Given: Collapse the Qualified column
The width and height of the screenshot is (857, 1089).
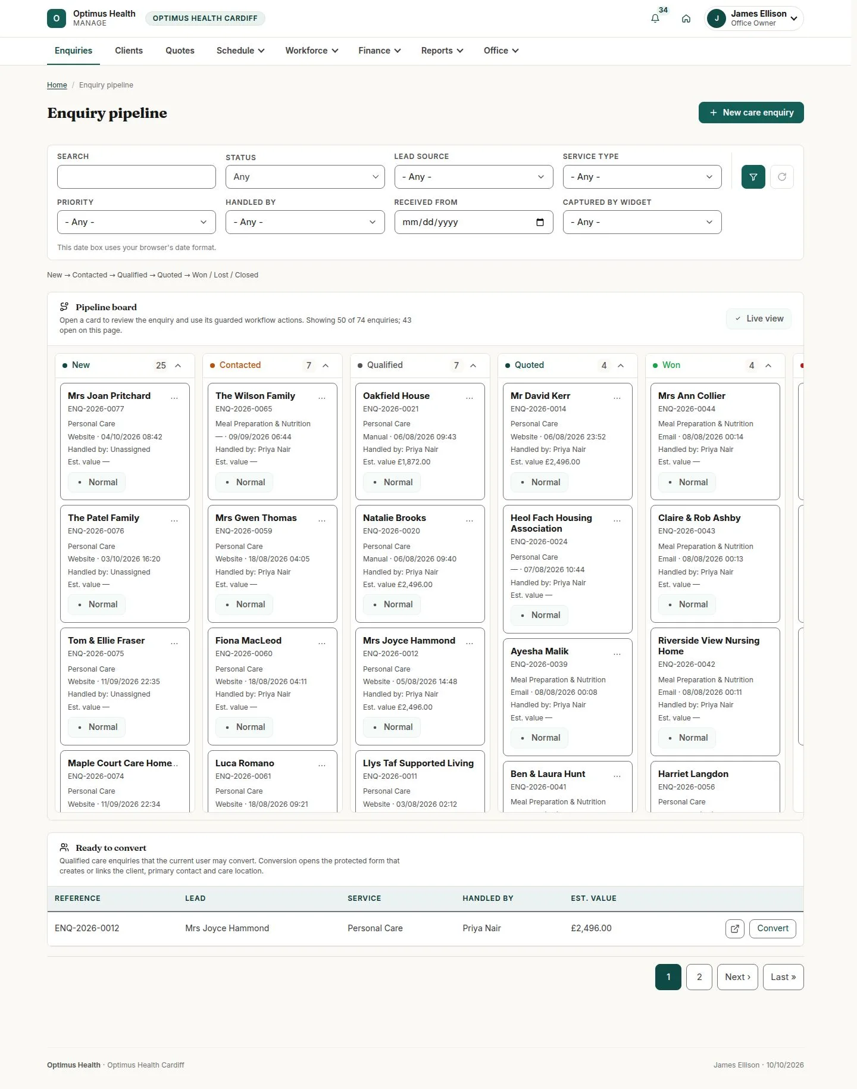Looking at the screenshot, I should pos(473,366).
